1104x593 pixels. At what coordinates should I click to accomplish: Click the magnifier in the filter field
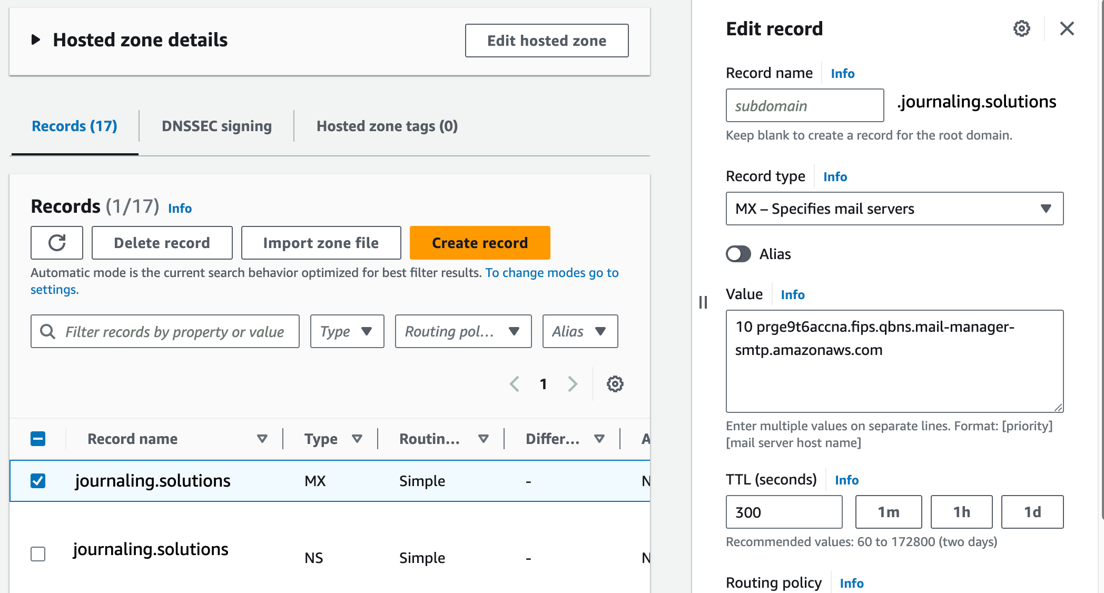[48, 331]
